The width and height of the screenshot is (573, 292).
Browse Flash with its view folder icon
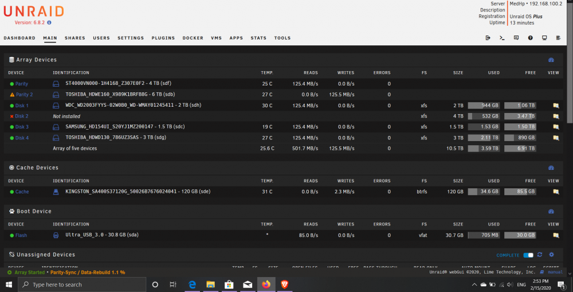tap(556, 235)
